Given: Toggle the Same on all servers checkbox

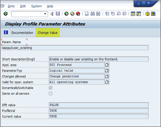Looking at the screenshot, I should coord(50,94).
